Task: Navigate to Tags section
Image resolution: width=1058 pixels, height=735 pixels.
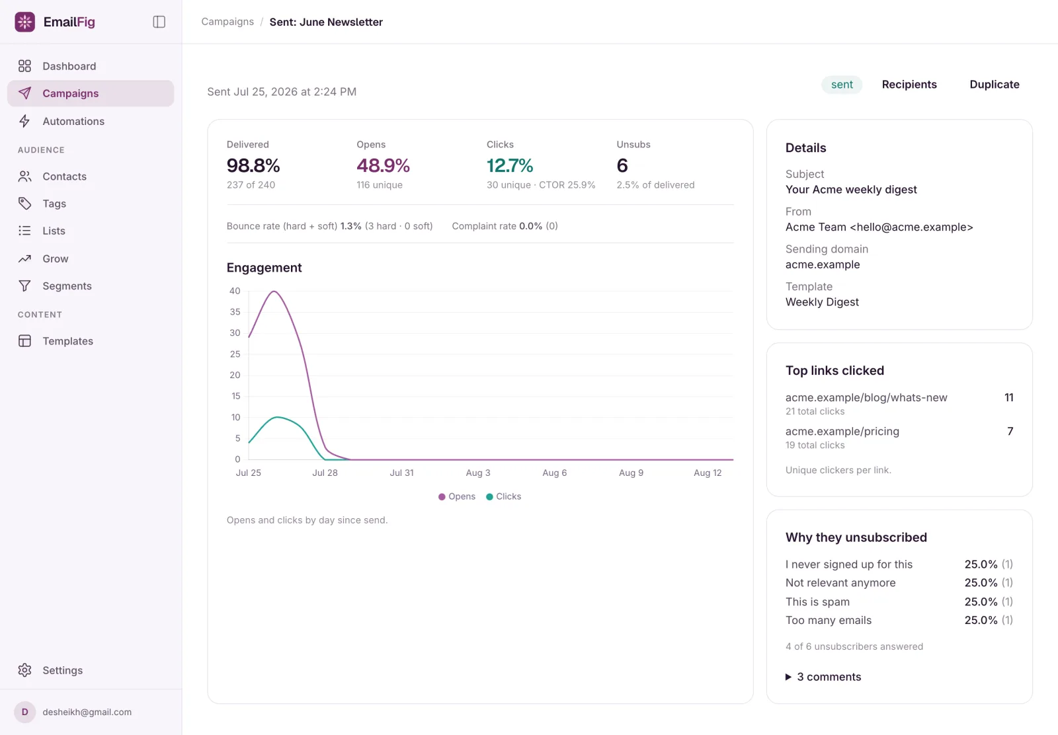Action: (91, 204)
